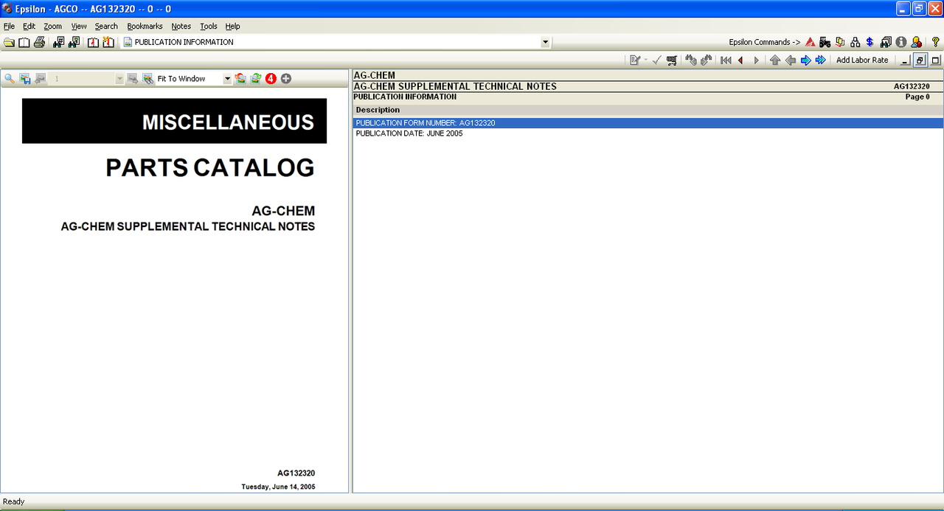The width and height of the screenshot is (944, 511).
Task: Click the bookmark page icon with star
Action: [x=108, y=42]
